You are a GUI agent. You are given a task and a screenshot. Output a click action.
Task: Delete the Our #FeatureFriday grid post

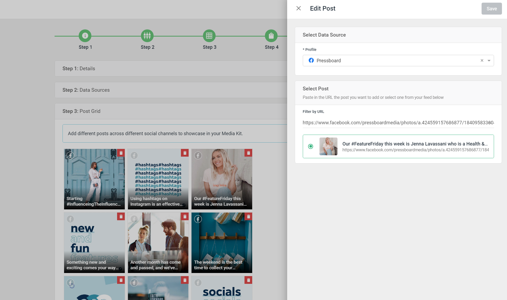click(248, 153)
